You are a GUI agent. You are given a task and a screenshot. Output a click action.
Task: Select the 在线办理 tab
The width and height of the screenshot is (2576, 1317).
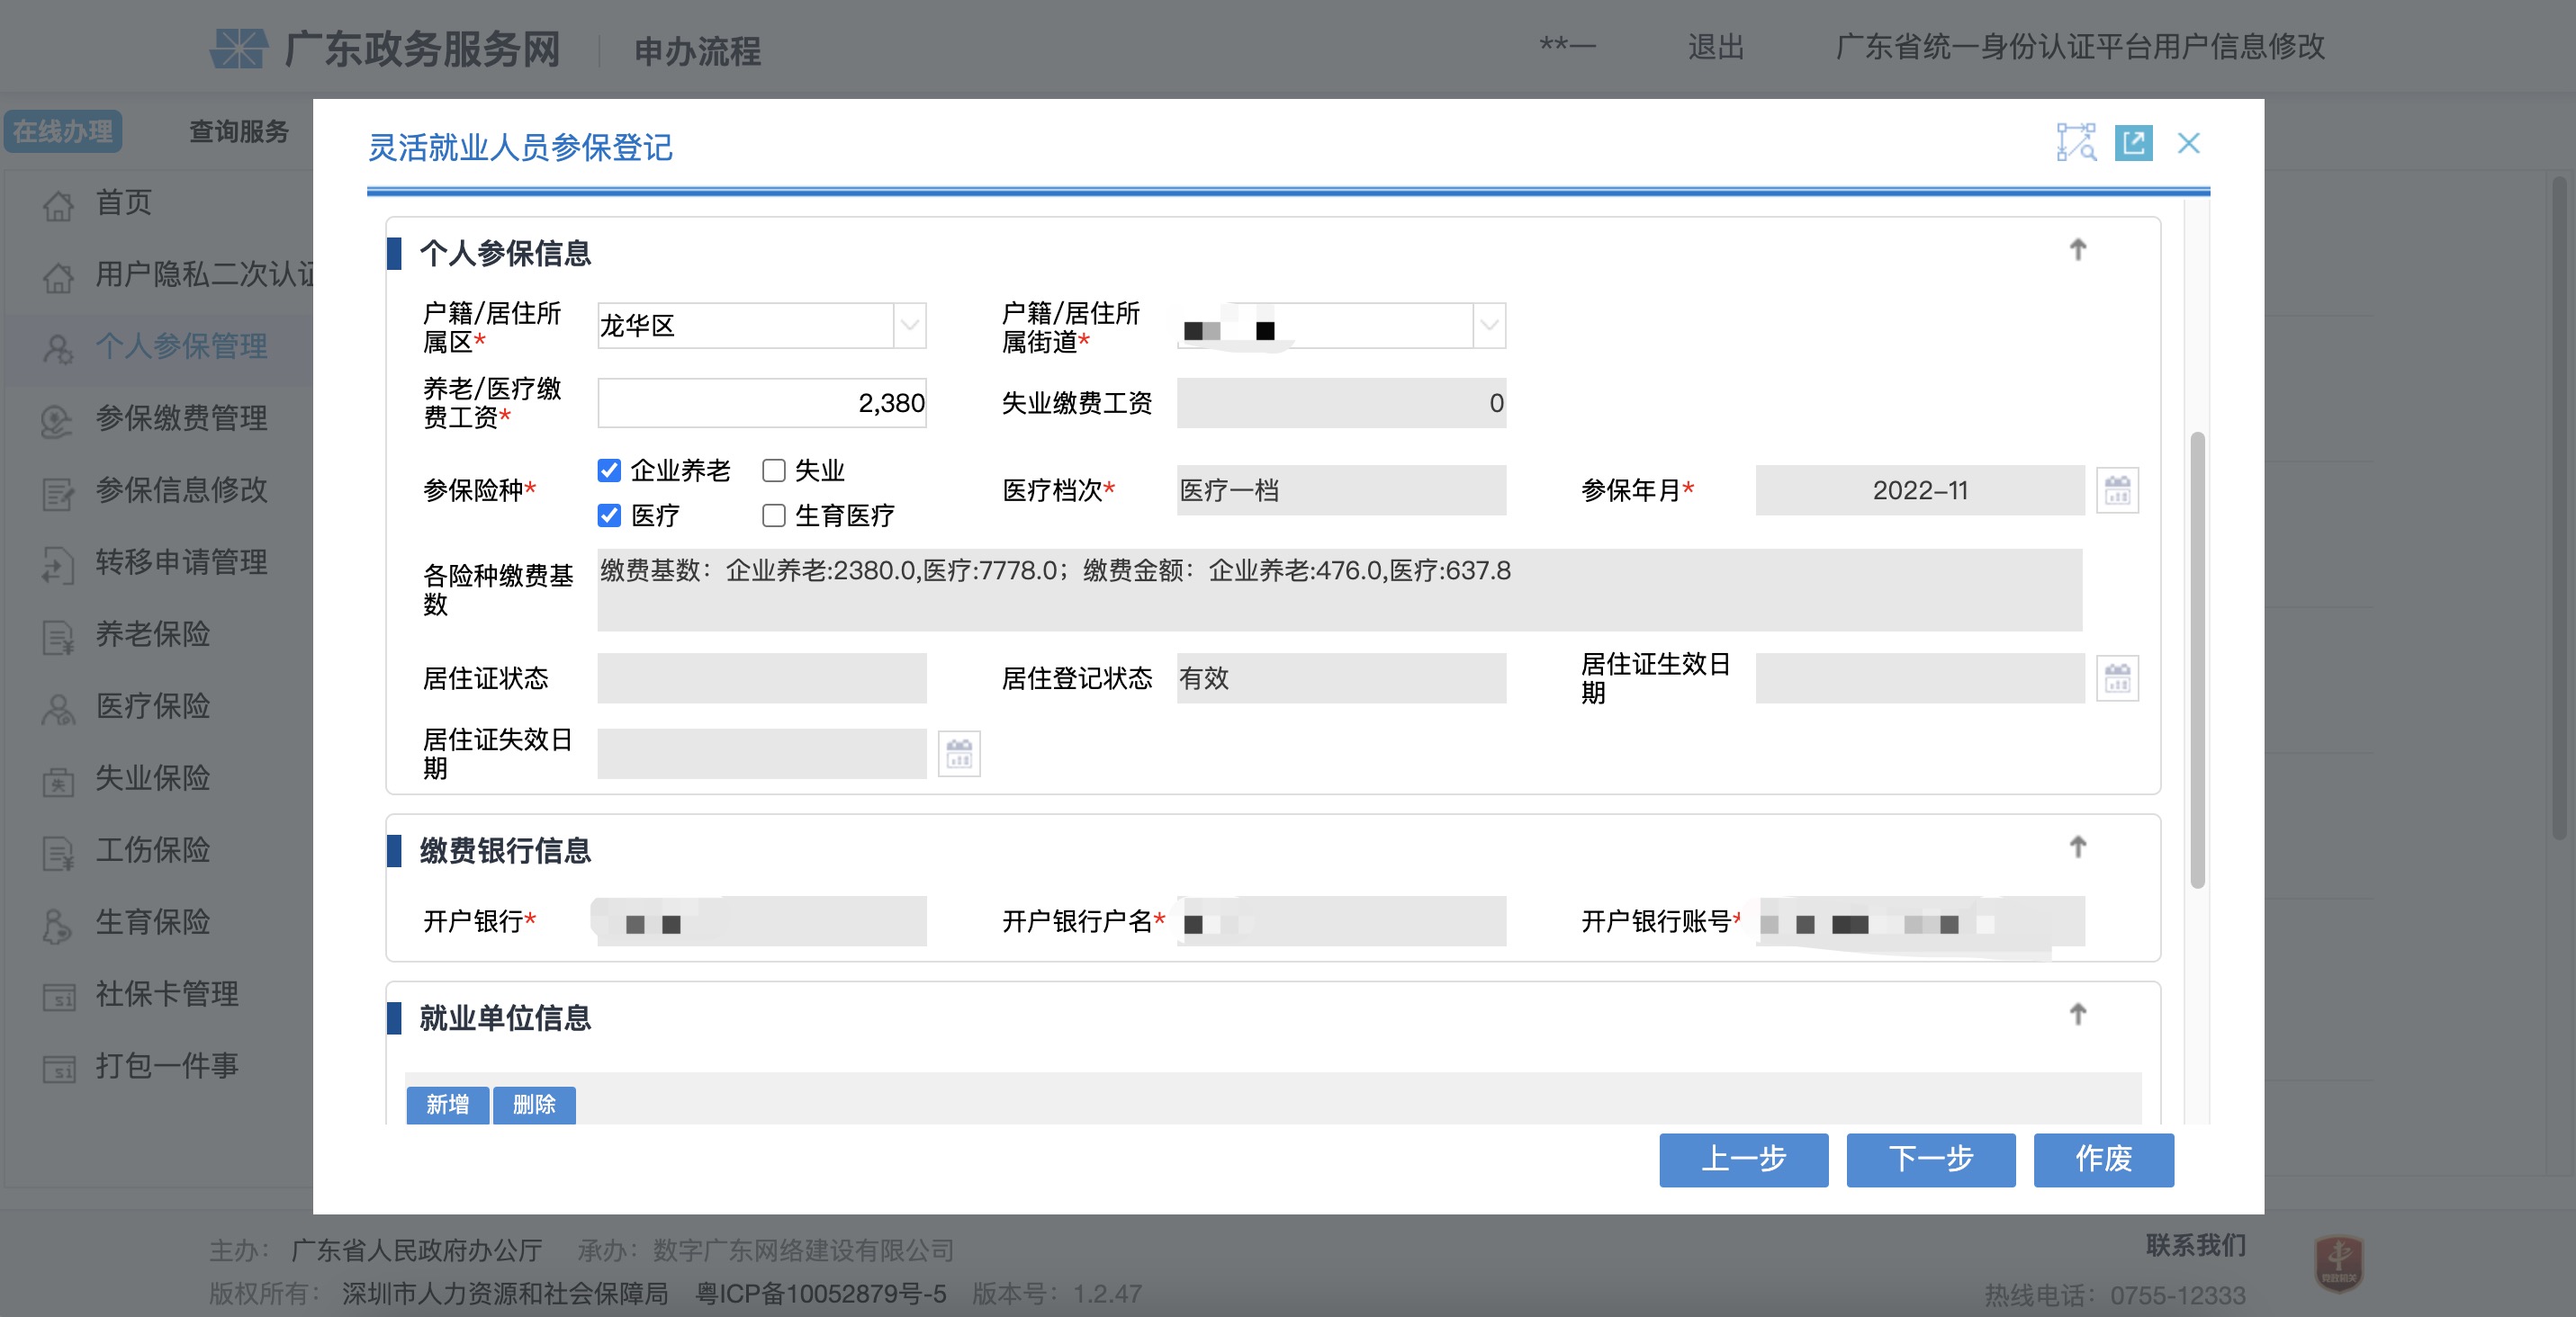pos(63,131)
